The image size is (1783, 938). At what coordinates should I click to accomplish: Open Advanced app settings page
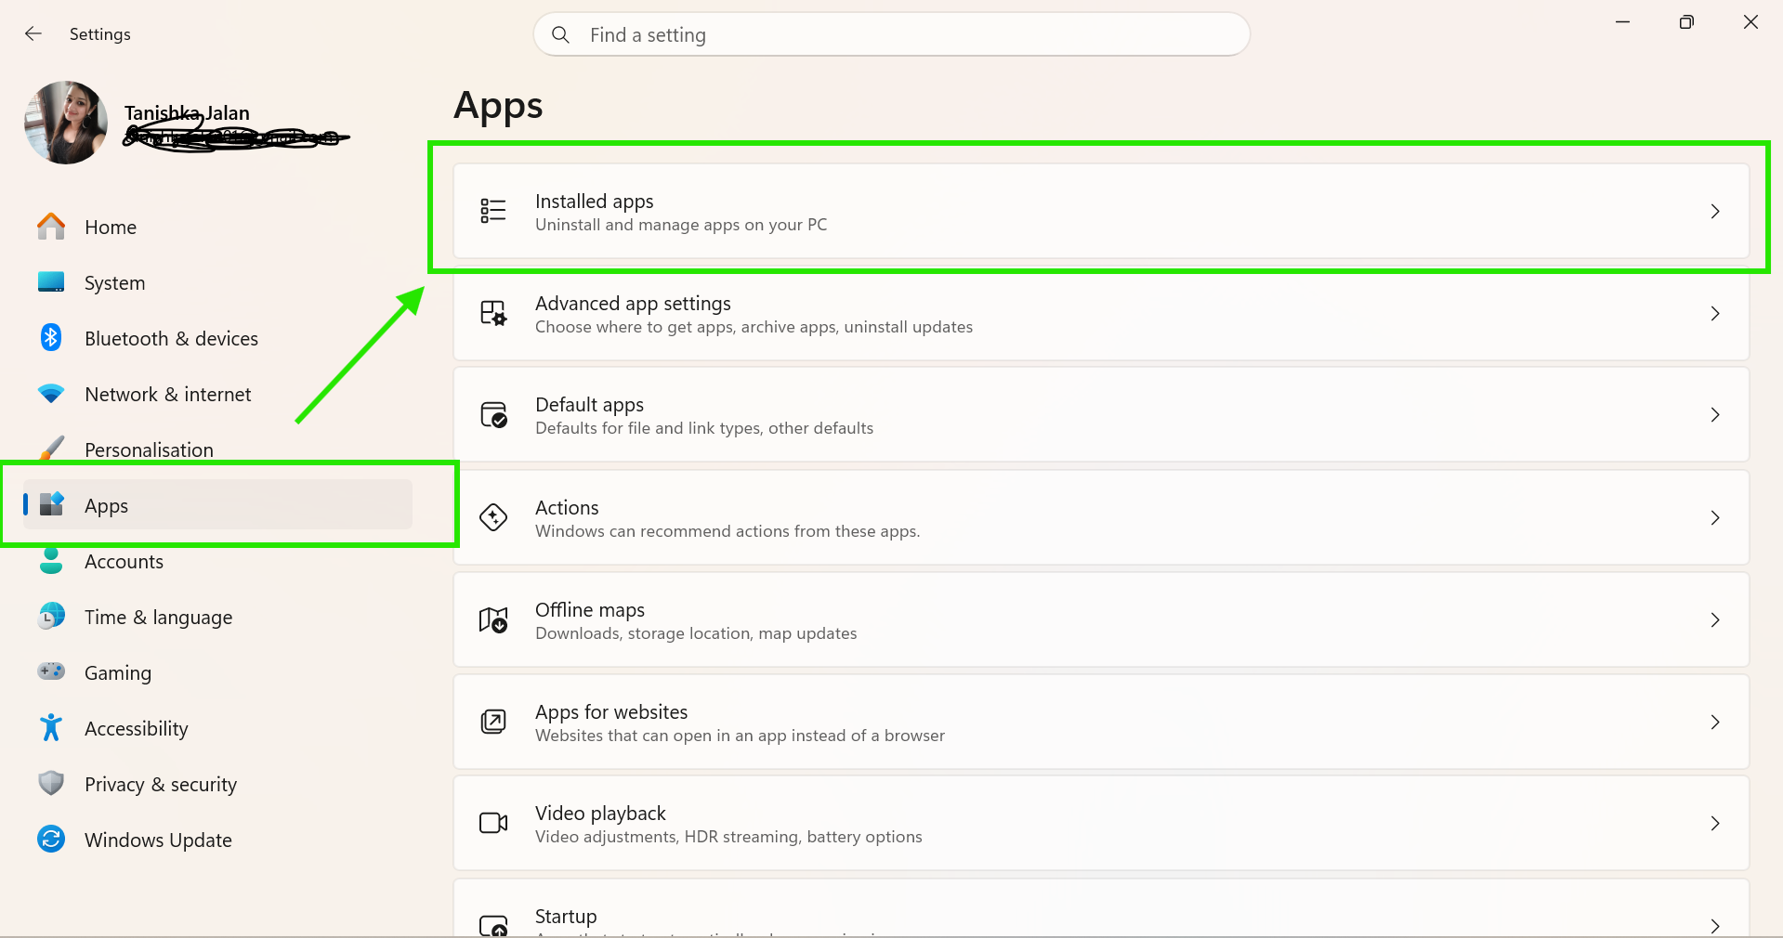pos(1101,314)
